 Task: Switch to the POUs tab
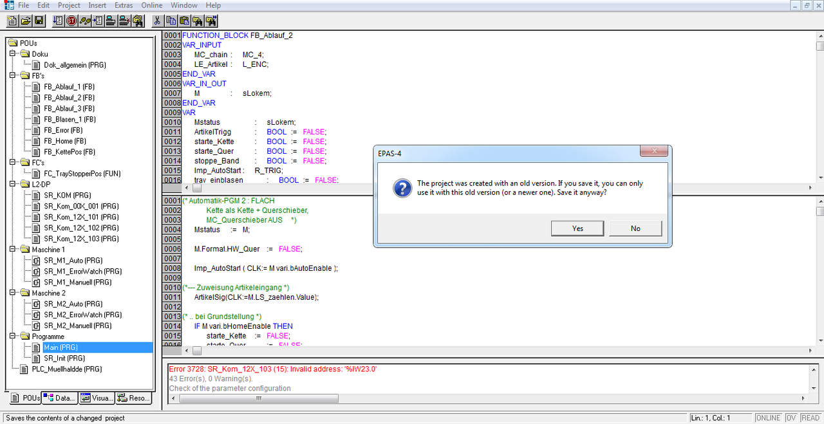pos(25,398)
